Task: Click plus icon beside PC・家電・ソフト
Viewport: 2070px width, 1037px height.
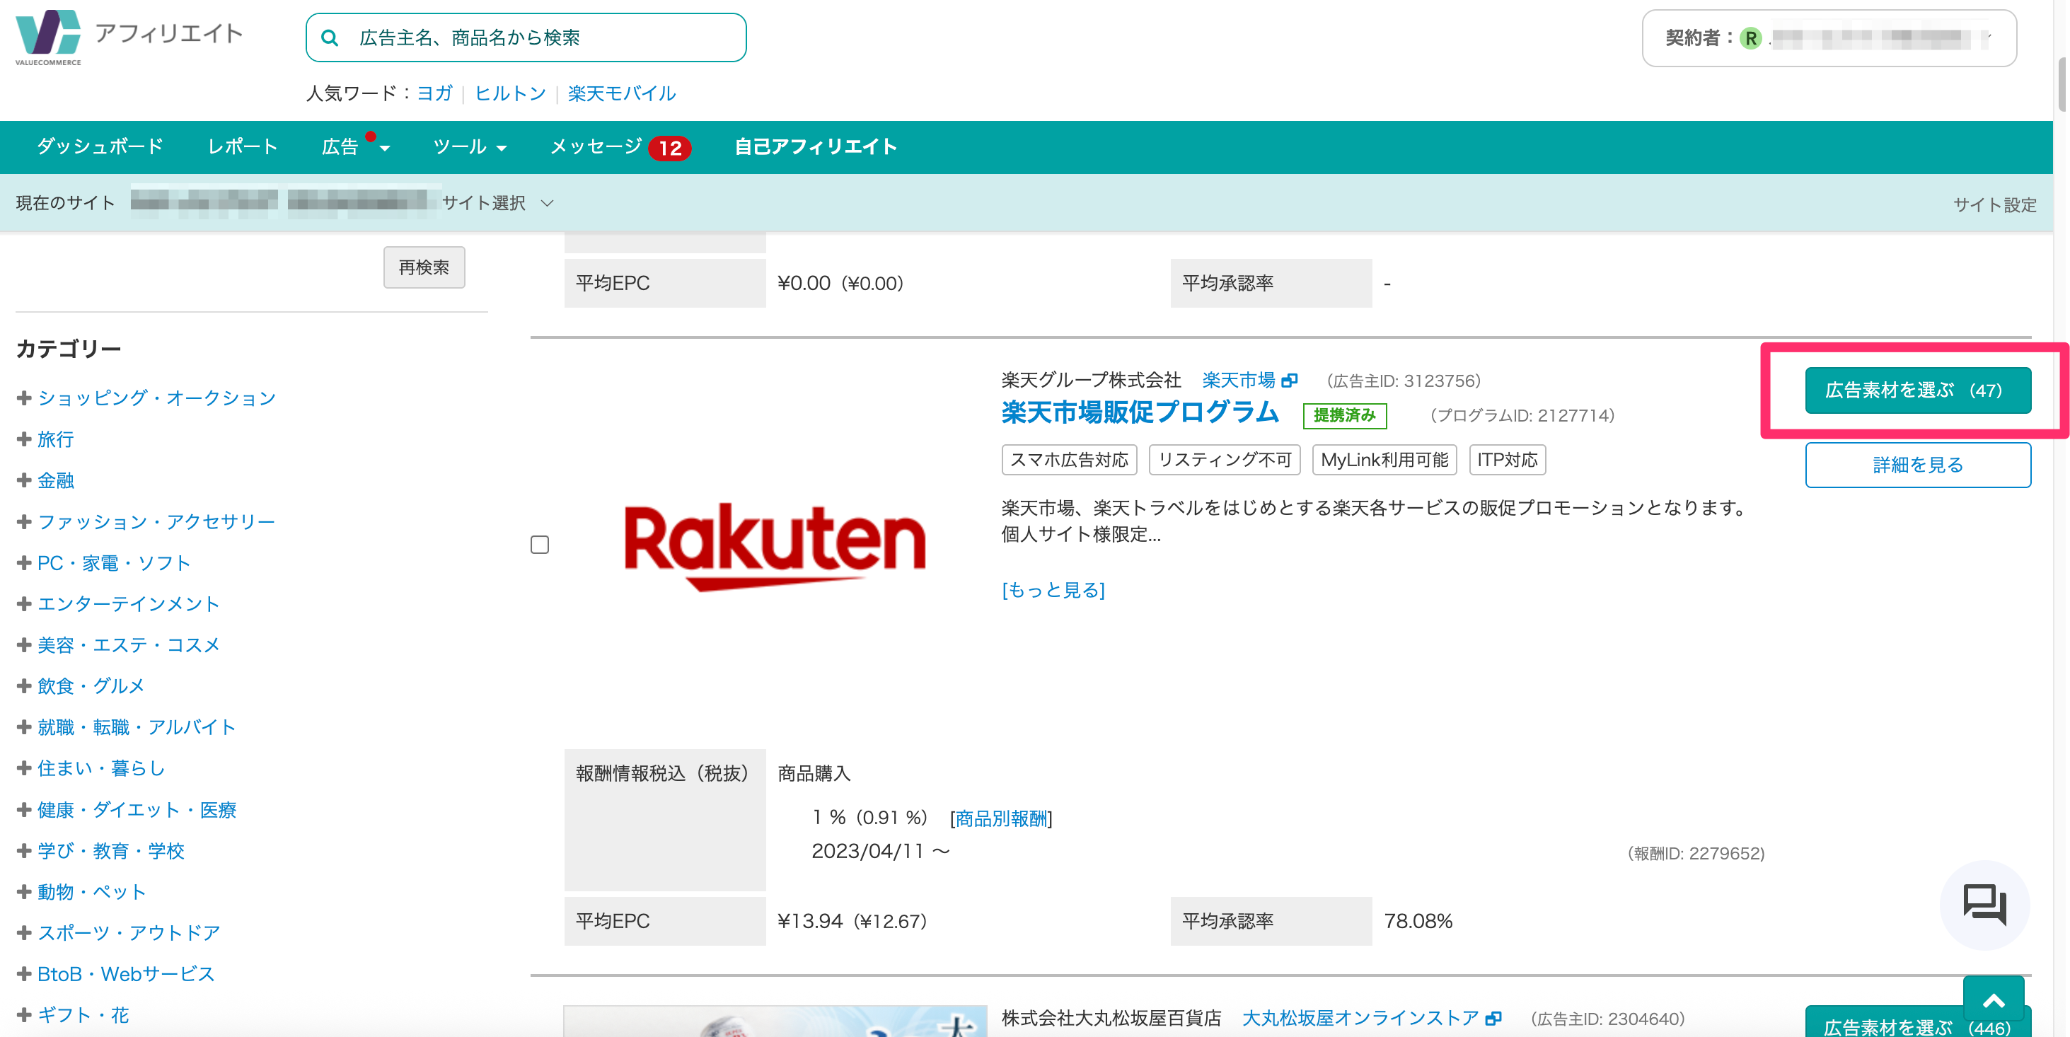Action: click(24, 562)
